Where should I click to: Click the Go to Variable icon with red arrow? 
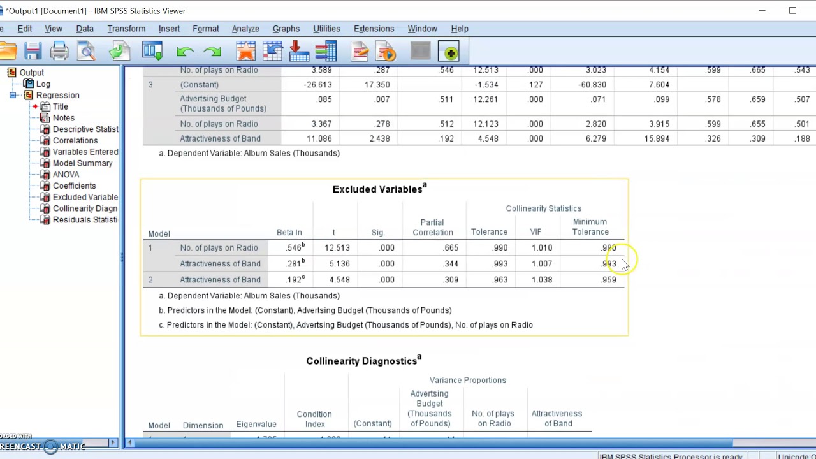coord(299,52)
